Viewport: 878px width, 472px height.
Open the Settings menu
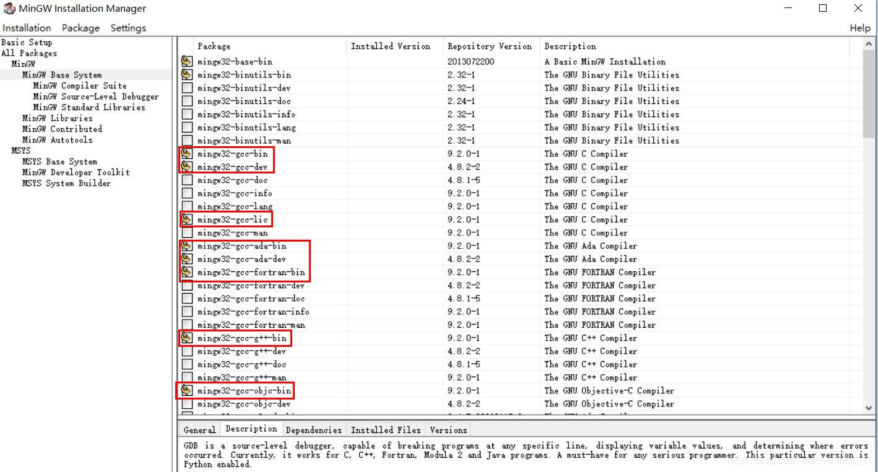click(x=128, y=28)
